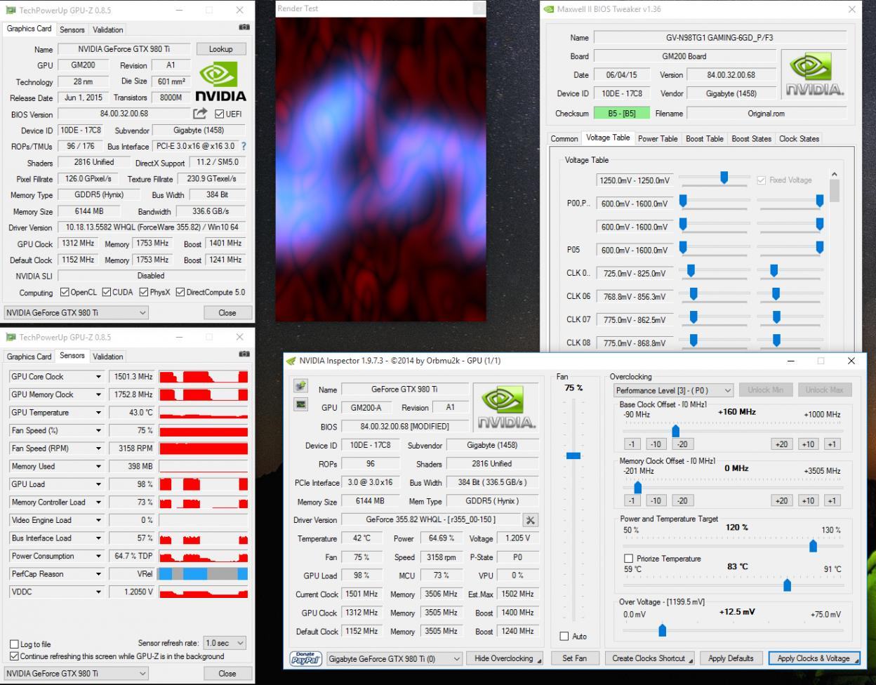Enable Priorize Temperature checkbox
This screenshot has width=876, height=685.
pos(628,559)
